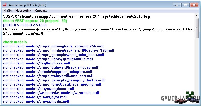Select the models/player/engineer.mdl line
Viewport: 201px width, 106px height.
click(39, 89)
